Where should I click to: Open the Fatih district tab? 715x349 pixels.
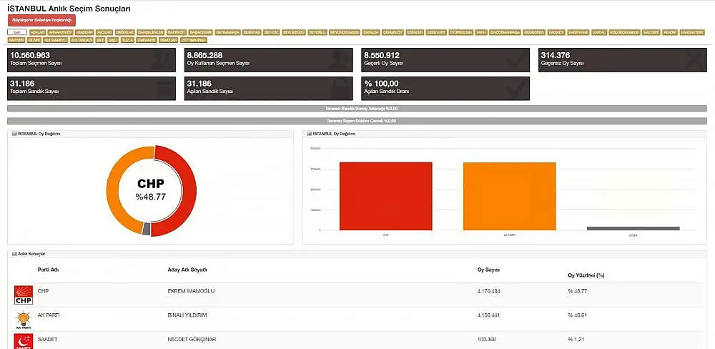coord(481,32)
